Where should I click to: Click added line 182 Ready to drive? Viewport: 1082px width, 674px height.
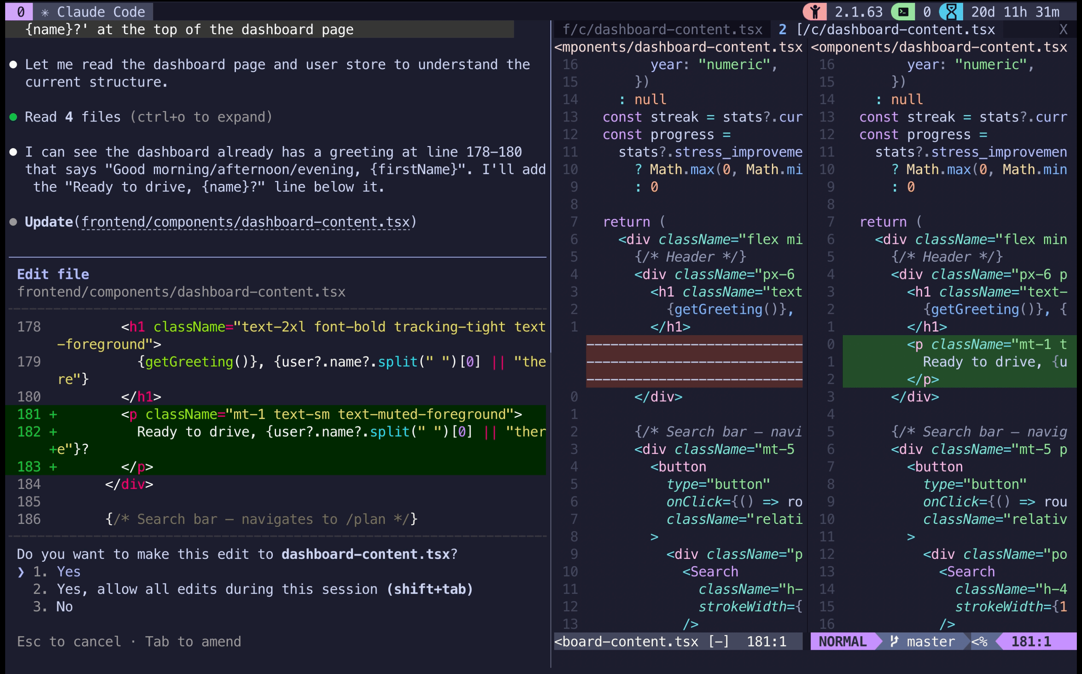tap(276, 440)
